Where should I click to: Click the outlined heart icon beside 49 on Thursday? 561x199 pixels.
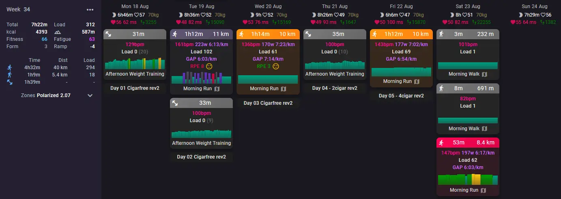coord(336,15)
